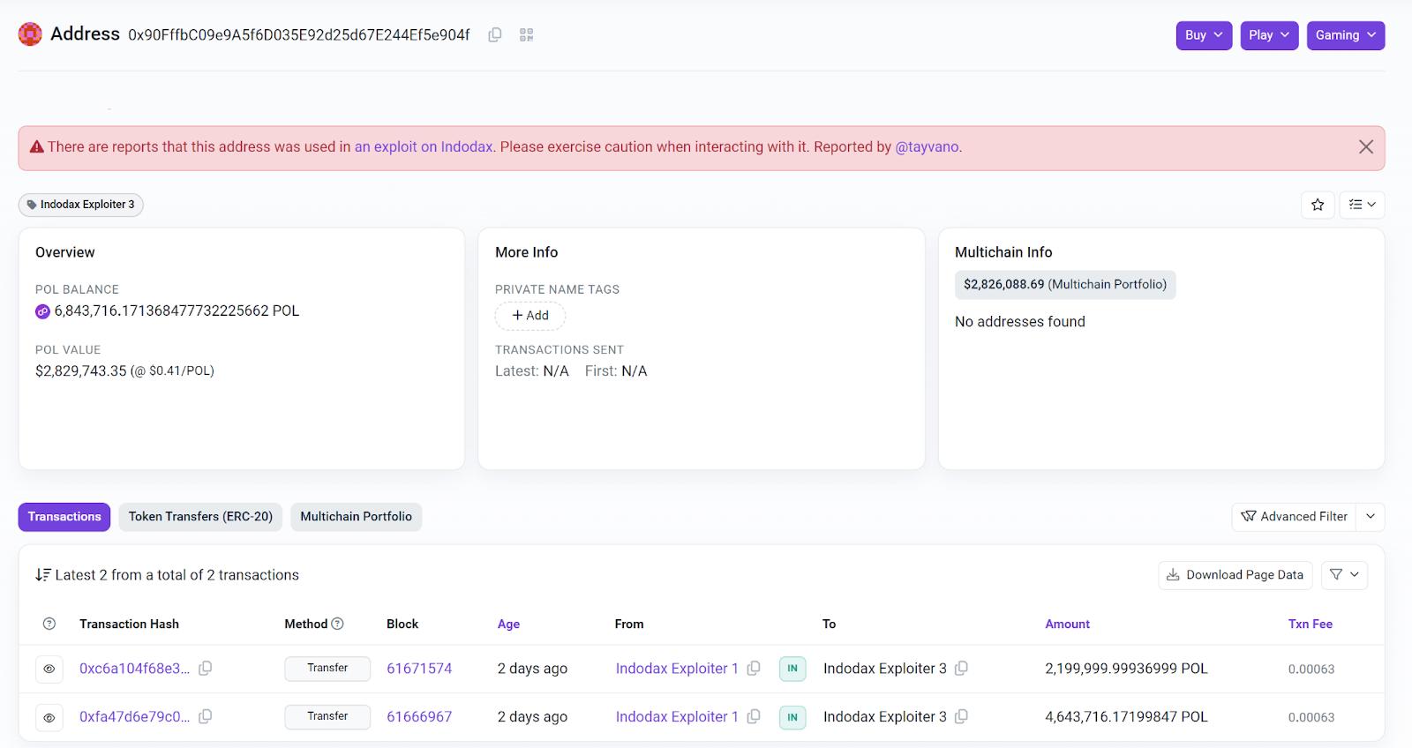
Task: Copy the address at the page top
Action: pyautogui.click(x=495, y=35)
